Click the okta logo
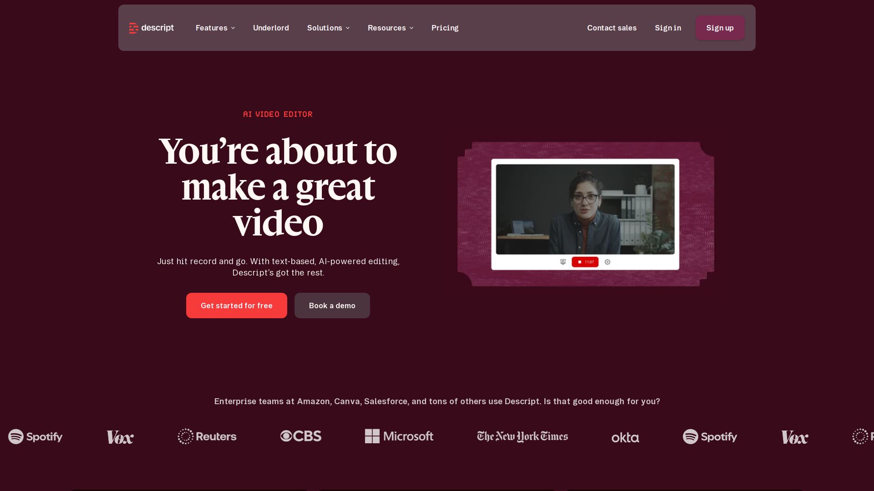This screenshot has width=874, height=491. [625, 438]
